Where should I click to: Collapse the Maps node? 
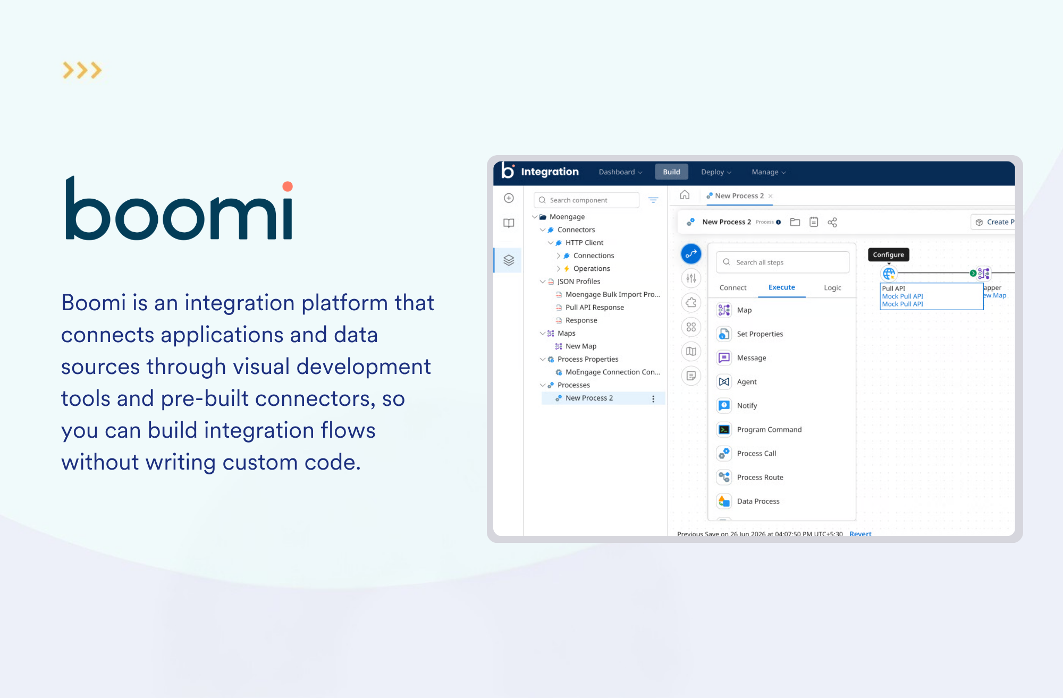coord(543,333)
